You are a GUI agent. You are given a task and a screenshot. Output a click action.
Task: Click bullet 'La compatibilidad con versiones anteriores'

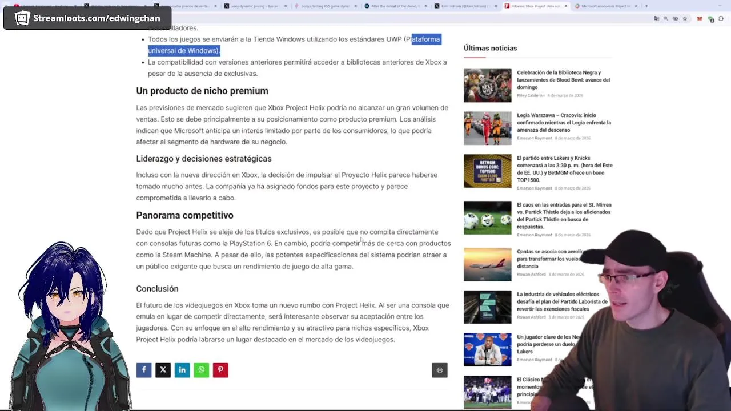[297, 67]
